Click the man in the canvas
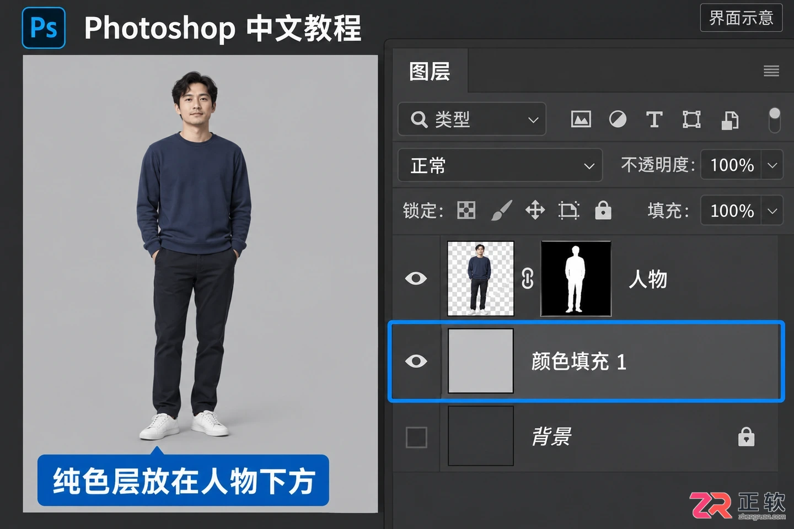794x529 pixels. pyautogui.click(x=193, y=255)
